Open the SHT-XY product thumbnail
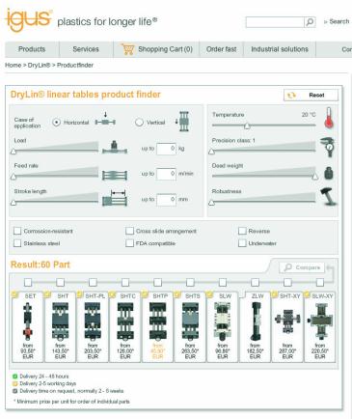 [x=287, y=321]
